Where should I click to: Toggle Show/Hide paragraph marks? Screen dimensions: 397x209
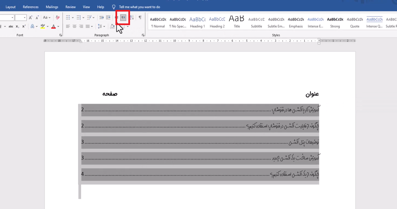click(140, 17)
